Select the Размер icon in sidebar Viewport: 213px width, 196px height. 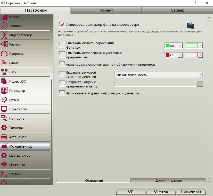[4, 44]
